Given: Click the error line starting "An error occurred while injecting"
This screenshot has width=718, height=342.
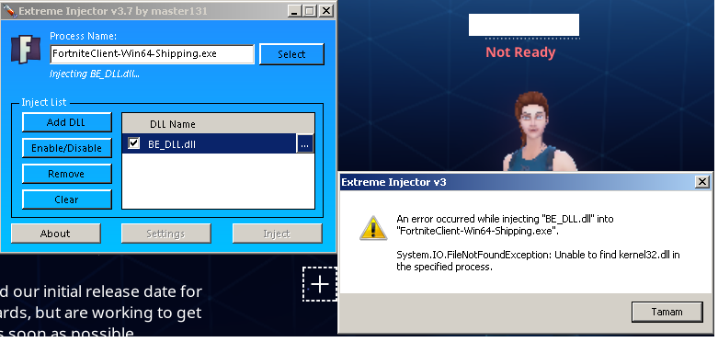Looking at the screenshot, I should point(505,225).
